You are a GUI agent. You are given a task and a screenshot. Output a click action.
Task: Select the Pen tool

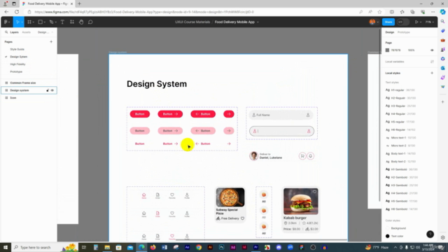[51, 22]
